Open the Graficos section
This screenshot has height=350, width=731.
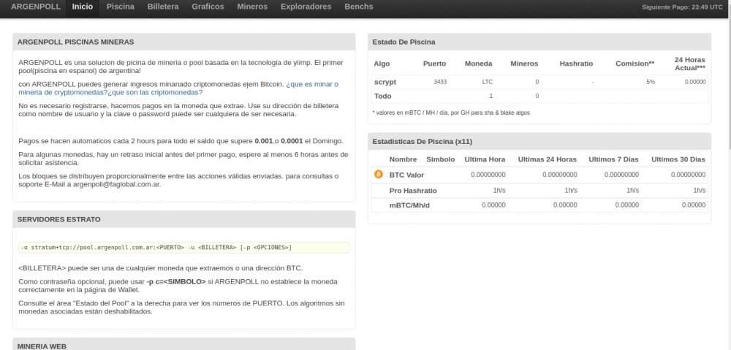[x=208, y=7]
